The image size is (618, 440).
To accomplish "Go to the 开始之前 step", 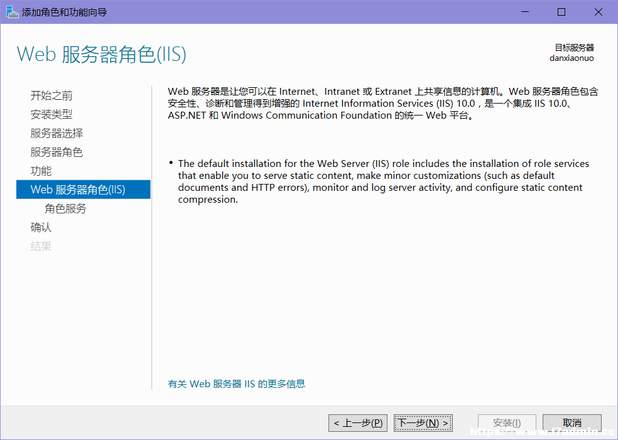I will [51, 95].
